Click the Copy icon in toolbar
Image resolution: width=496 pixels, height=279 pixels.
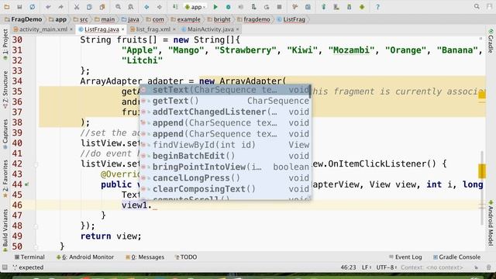90,7
